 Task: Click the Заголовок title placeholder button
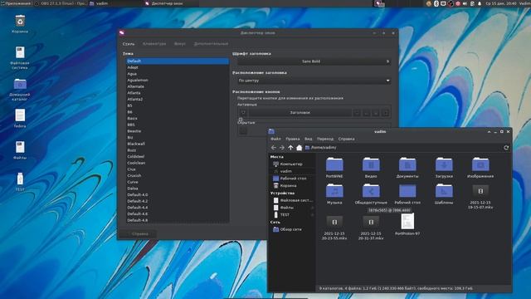[300, 113]
